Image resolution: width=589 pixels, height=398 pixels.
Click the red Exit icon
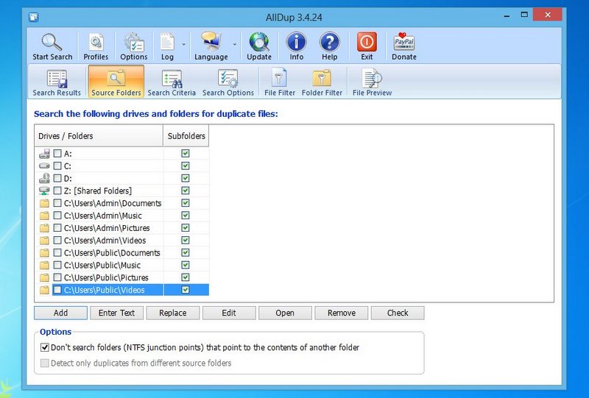click(x=367, y=42)
